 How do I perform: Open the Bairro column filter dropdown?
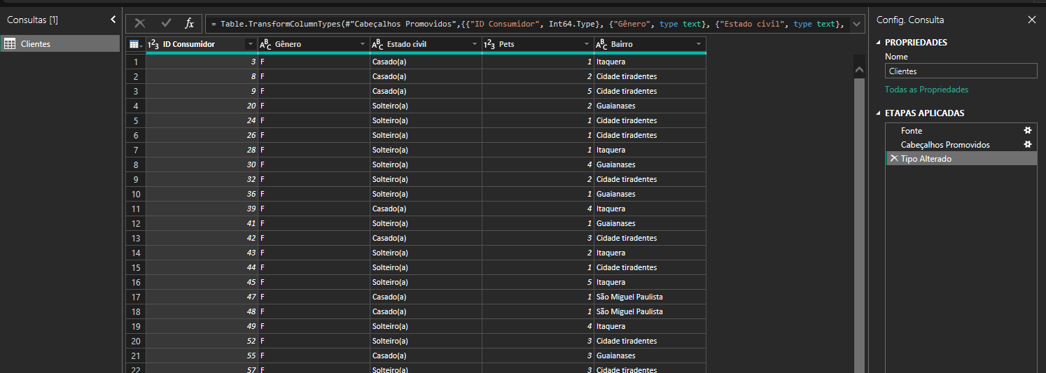pyautogui.click(x=699, y=44)
